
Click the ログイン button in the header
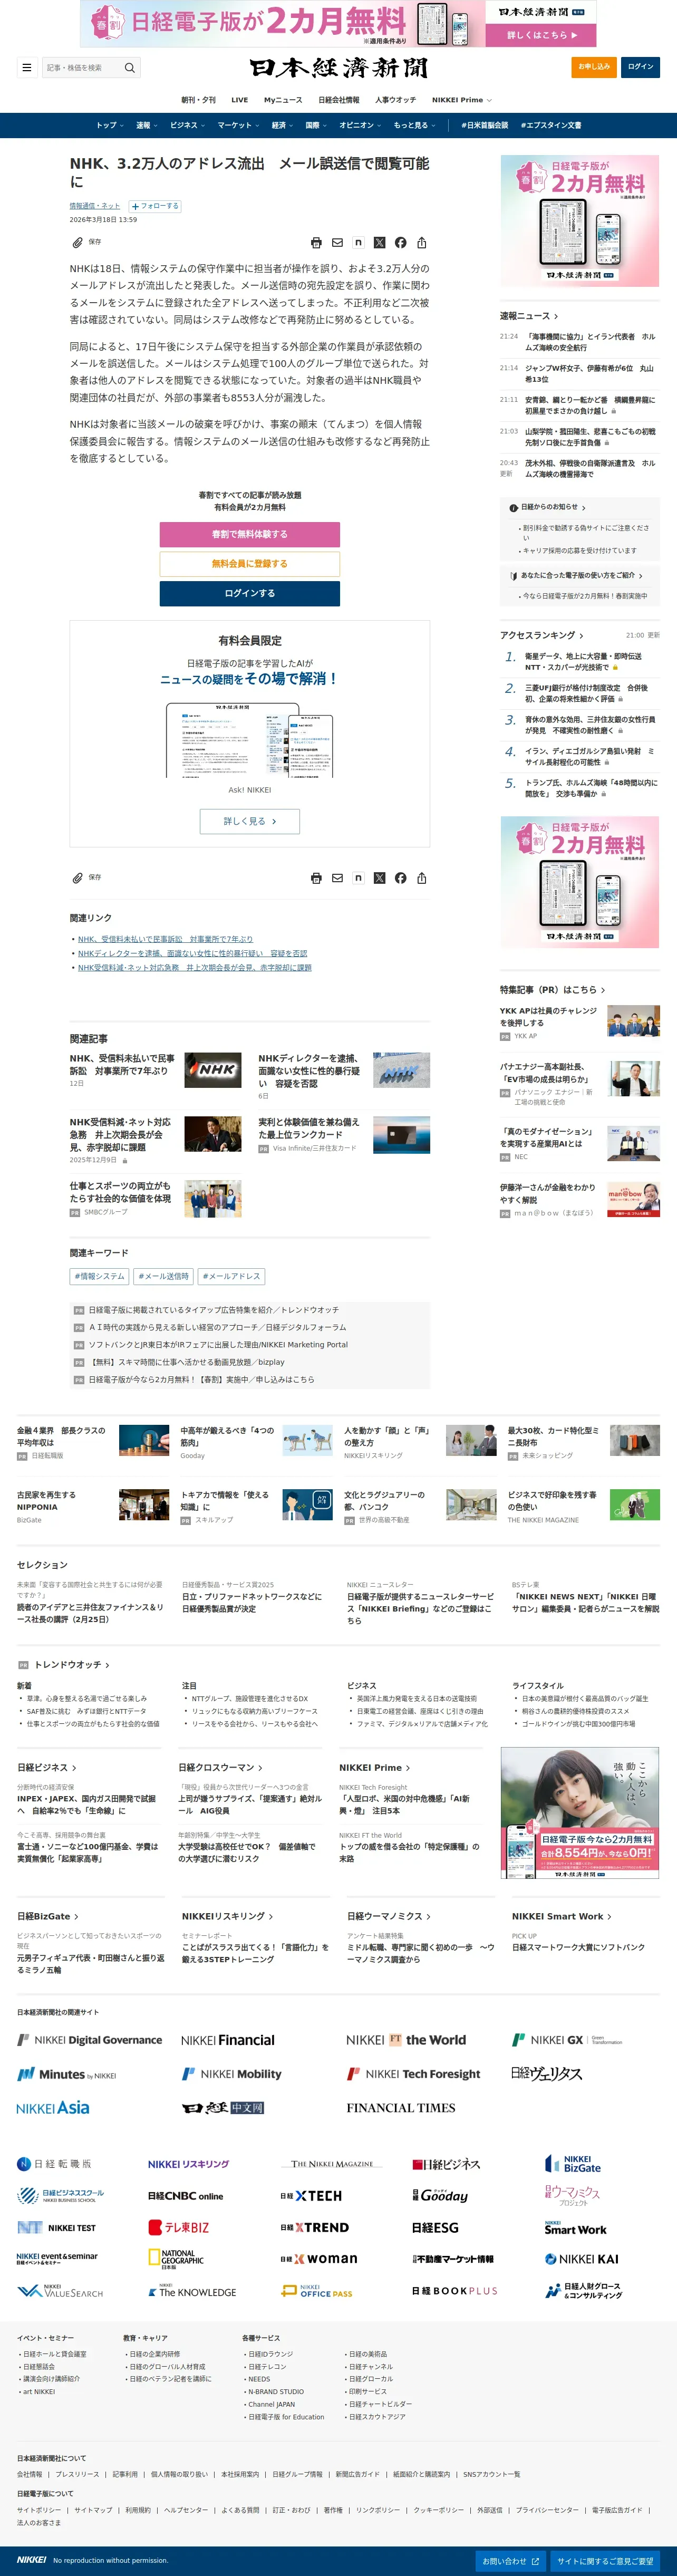click(640, 67)
